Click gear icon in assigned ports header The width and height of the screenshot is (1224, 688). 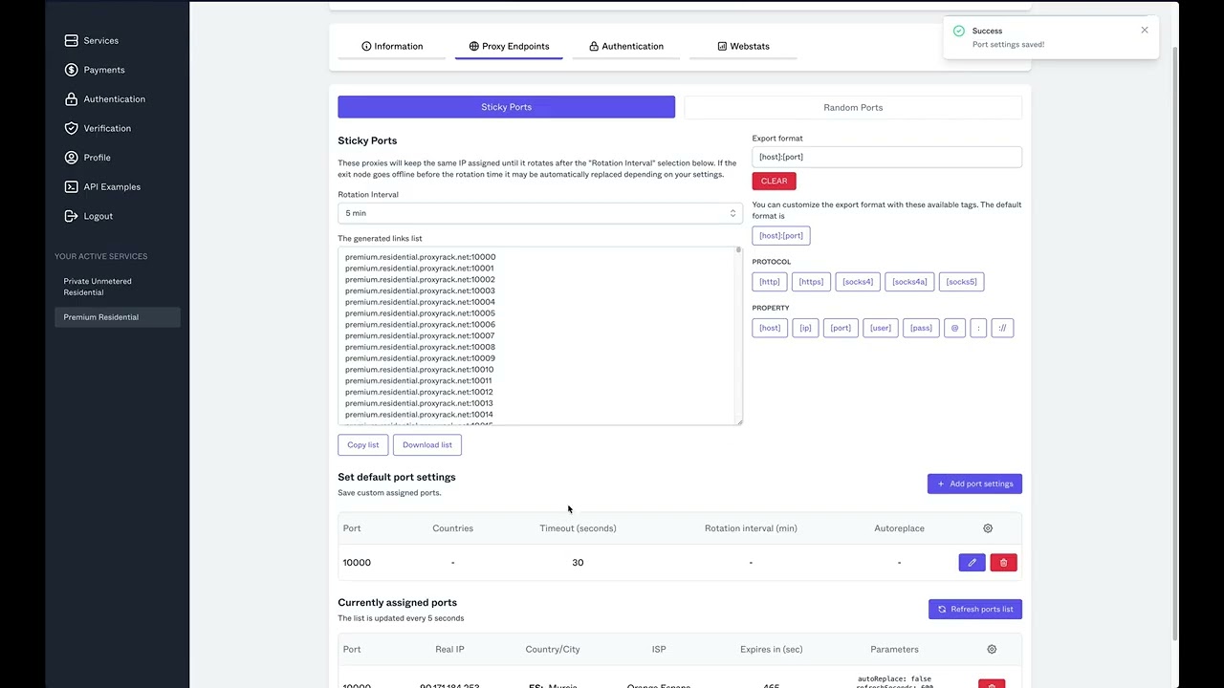click(992, 649)
